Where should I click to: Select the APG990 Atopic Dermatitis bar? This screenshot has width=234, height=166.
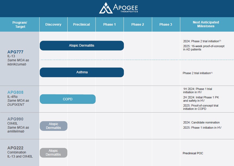tap(53, 126)
